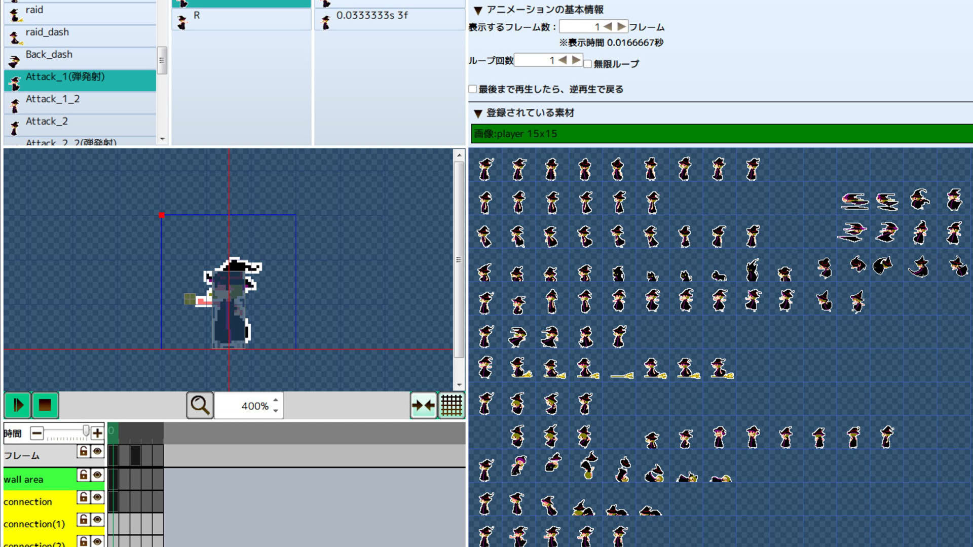Click the timeline zoom-in plus button

(x=97, y=433)
